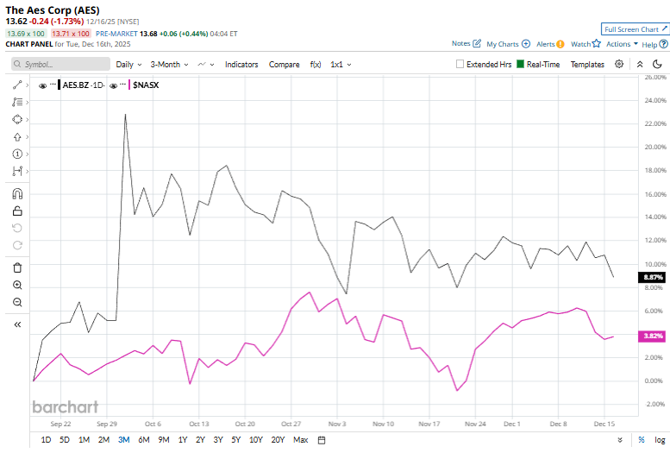Switch to log scale
This screenshot has width=670, height=453.
[x=660, y=440]
